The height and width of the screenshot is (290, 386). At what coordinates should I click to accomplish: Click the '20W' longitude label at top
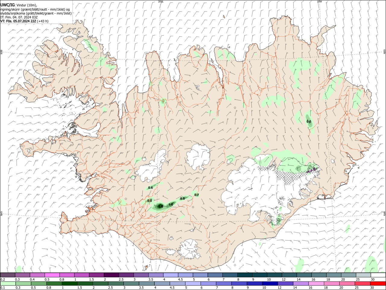point(161,2)
